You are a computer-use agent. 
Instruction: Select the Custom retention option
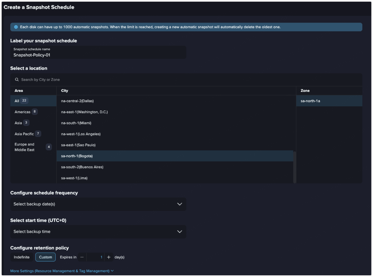pyautogui.click(x=45, y=257)
